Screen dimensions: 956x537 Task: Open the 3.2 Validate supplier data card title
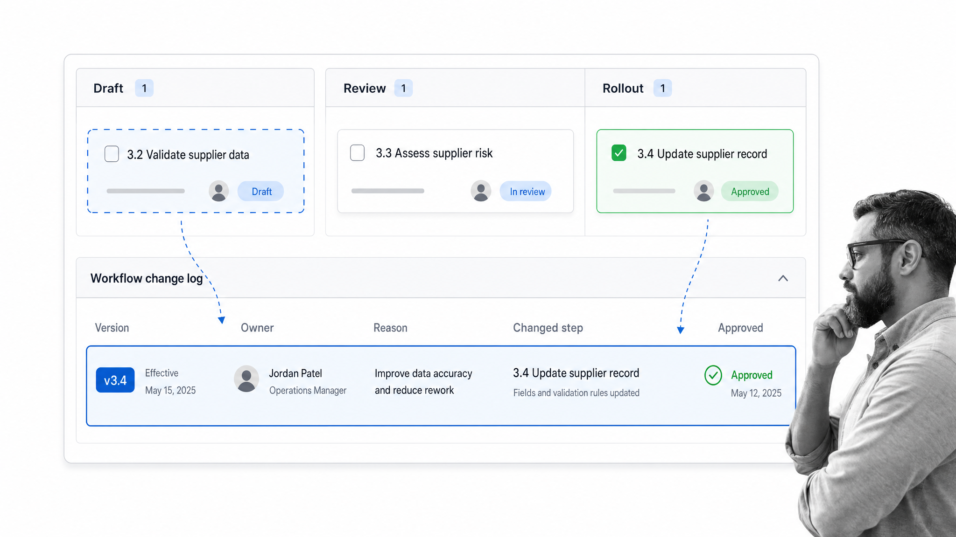(x=188, y=155)
